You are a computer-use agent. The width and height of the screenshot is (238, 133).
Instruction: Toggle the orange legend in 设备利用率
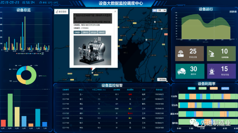point(214,88)
